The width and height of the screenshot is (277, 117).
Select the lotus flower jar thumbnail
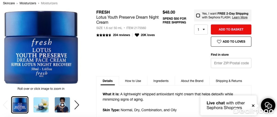[x=41, y=105]
